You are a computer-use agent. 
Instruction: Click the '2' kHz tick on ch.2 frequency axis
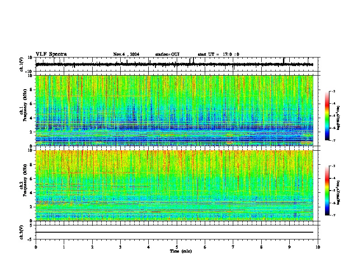point(32,207)
